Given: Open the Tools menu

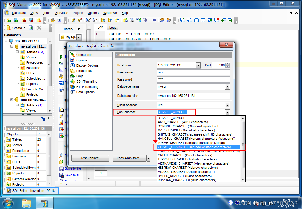Looking at the screenshot, I should pyautogui.click(x=46, y=13).
